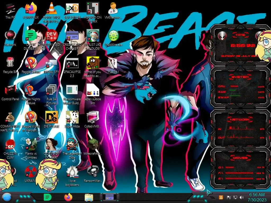The width and height of the screenshot is (271, 203).
Task: Open the taskbar clock showing 6:56 AM
Action: [257, 197]
